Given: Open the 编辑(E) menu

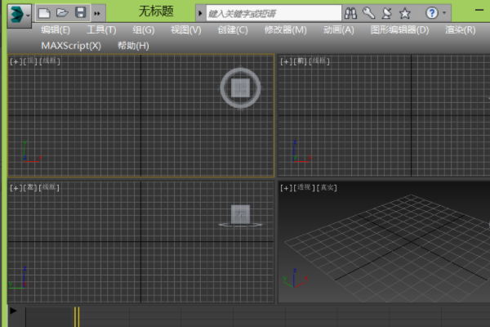Looking at the screenshot, I should point(56,30).
